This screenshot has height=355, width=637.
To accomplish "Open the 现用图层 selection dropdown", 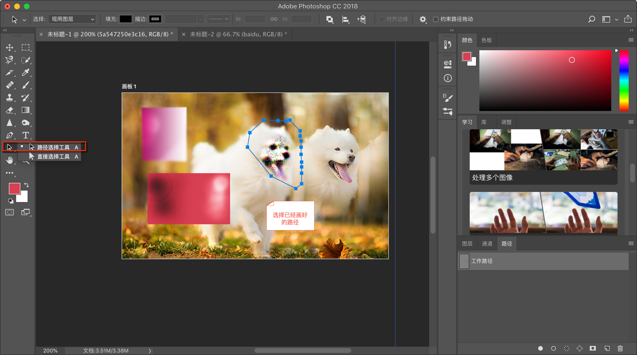I will (72, 19).
